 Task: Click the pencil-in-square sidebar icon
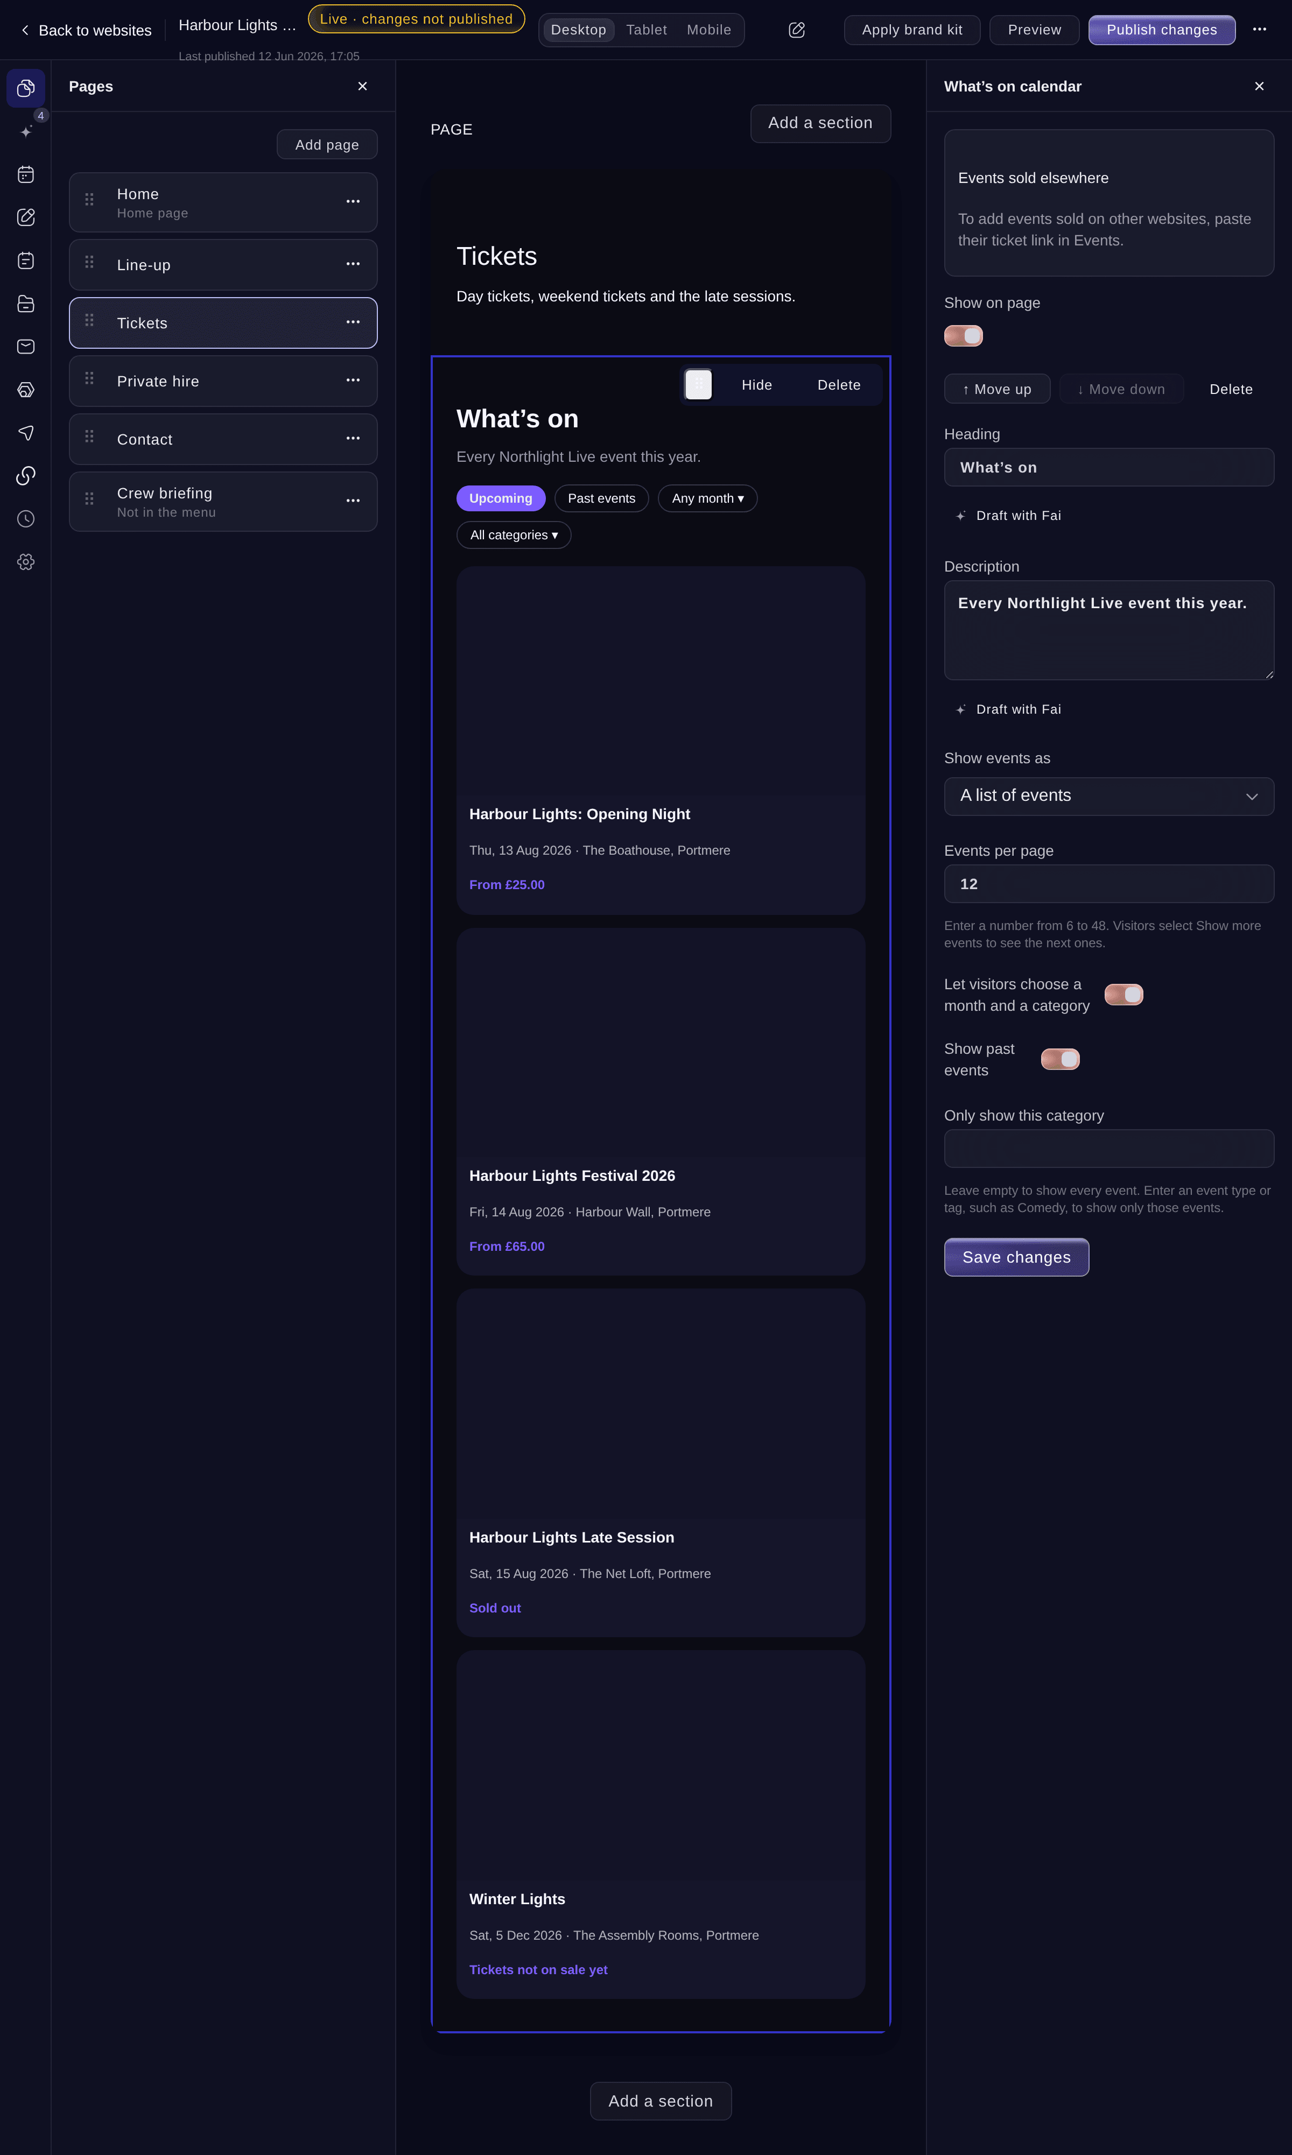click(26, 217)
